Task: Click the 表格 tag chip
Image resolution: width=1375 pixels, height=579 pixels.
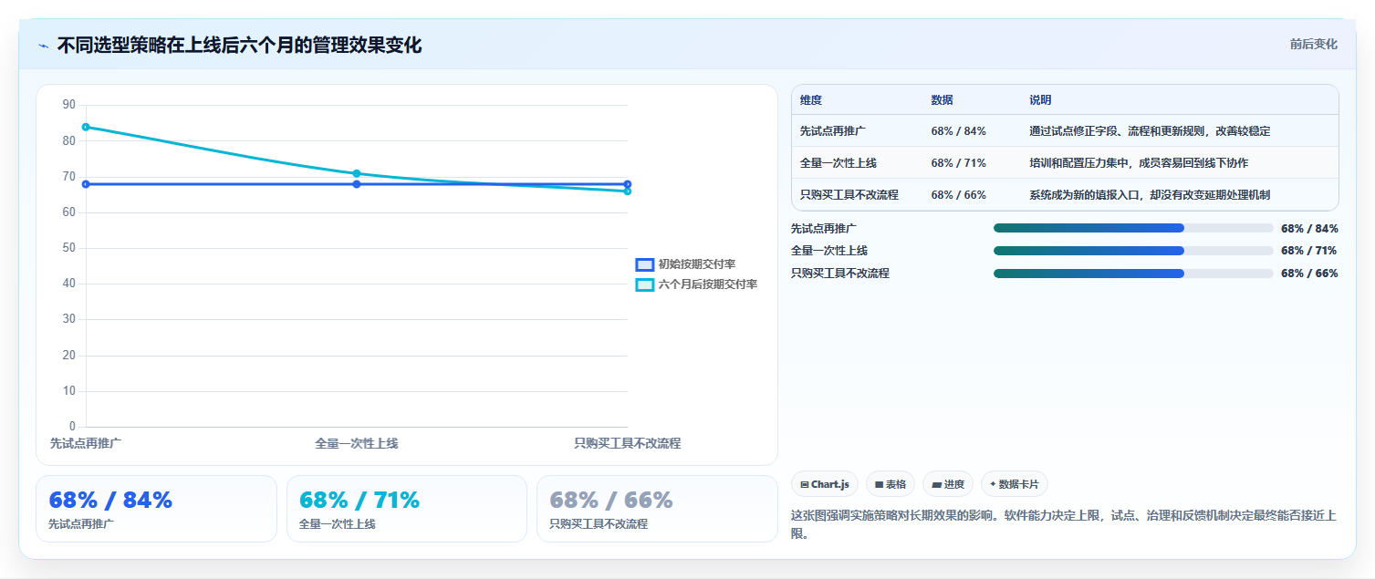Action: coord(890,484)
